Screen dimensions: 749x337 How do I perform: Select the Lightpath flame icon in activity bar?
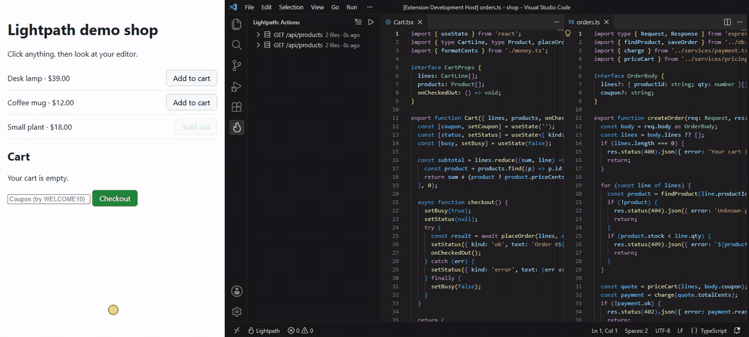(x=236, y=127)
